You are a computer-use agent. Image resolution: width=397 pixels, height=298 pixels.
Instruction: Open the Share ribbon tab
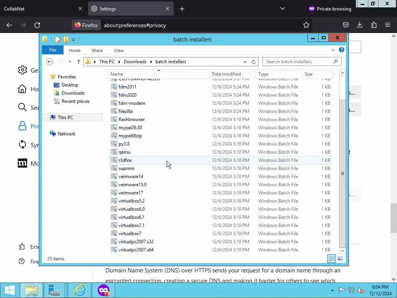coord(97,50)
